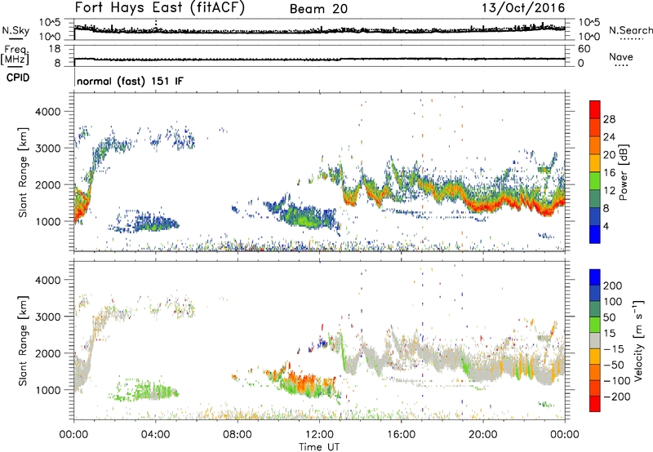Click the '16' value on power colorbar
Viewport: 653px width, 452px height.
[609, 173]
